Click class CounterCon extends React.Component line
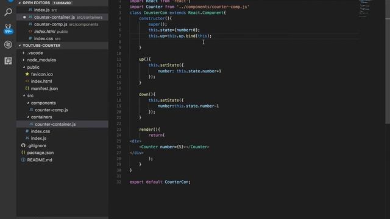The height and width of the screenshot is (219, 390). [177, 13]
